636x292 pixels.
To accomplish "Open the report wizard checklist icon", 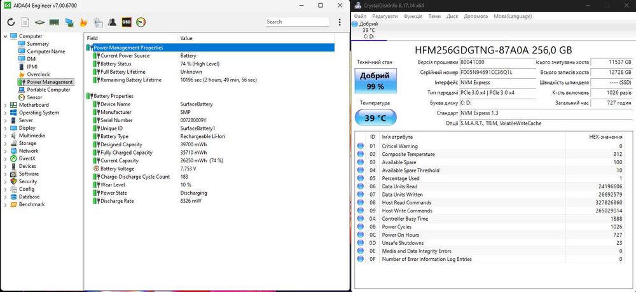I will click(98, 22).
